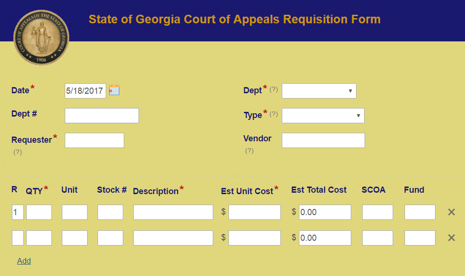Show help tooltip next to Type dropdown

click(x=273, y=114)
